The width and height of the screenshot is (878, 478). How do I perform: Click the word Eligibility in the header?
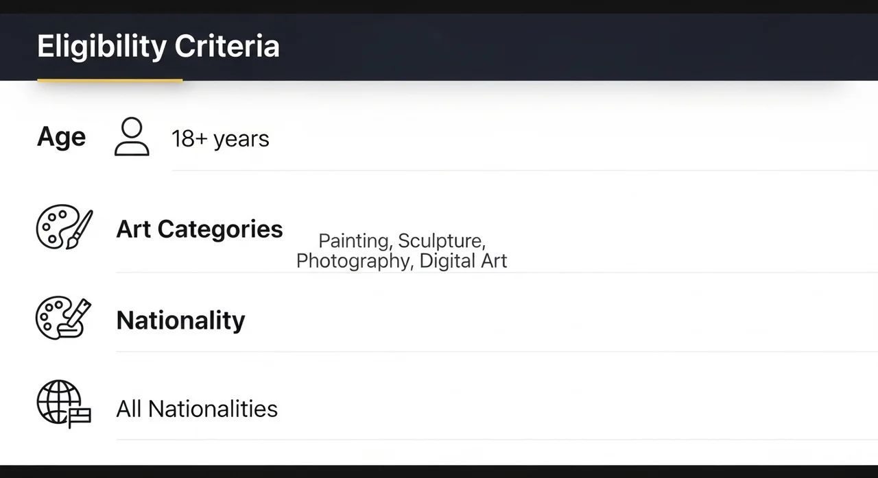(x=102, y=47)
